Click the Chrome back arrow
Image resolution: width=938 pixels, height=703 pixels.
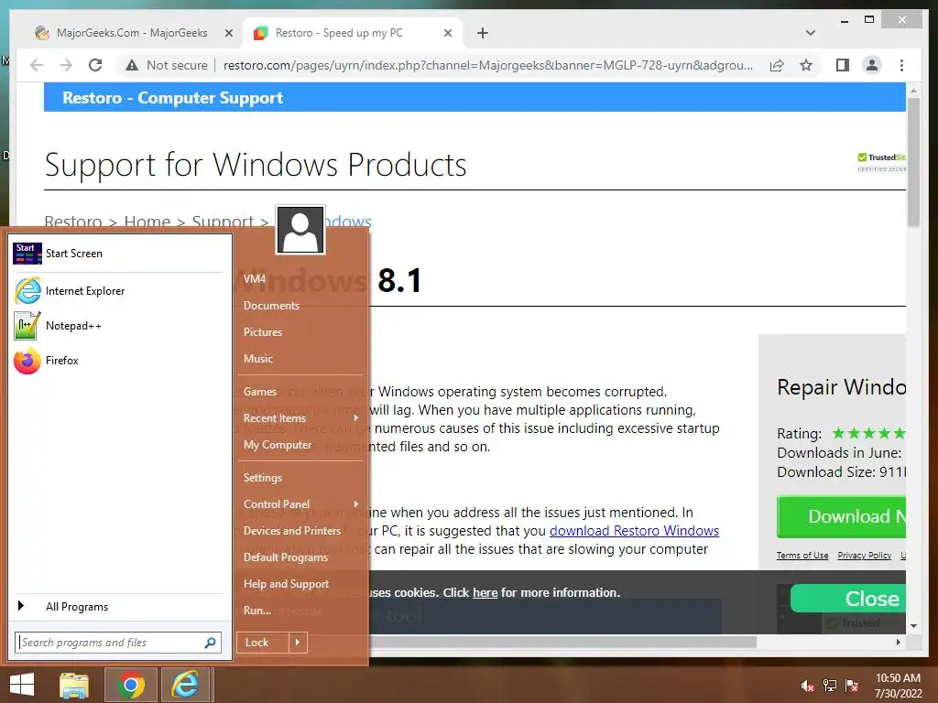point(37,65)
